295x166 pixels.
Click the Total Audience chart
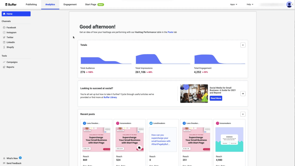pyautogui.click(x=106, y=60)
